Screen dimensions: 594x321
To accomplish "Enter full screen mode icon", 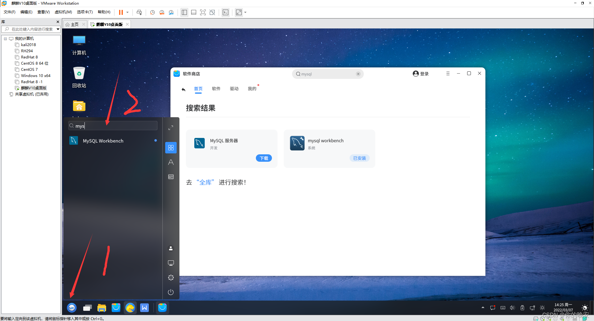I will (x=203, y=12).
